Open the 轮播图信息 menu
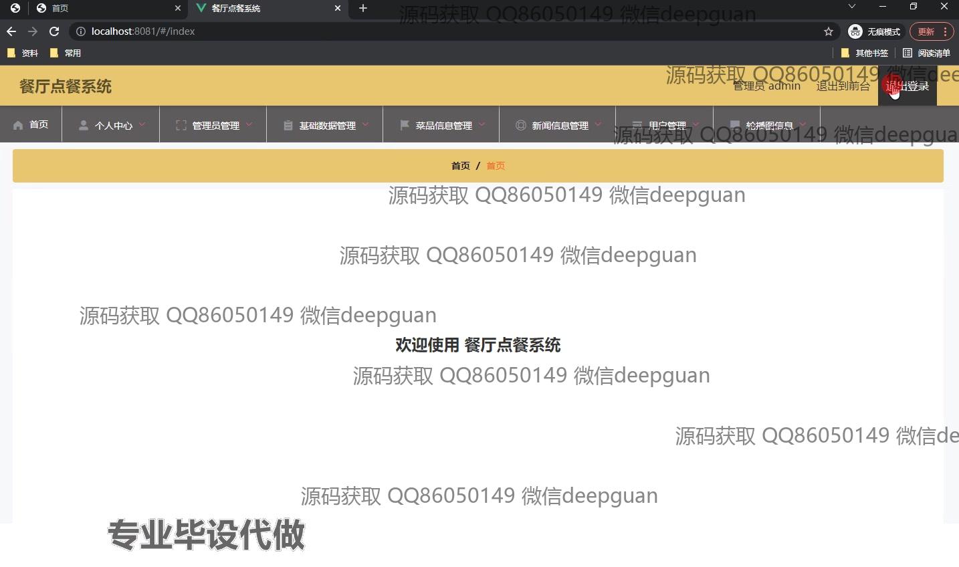 (x=769, y=125)
